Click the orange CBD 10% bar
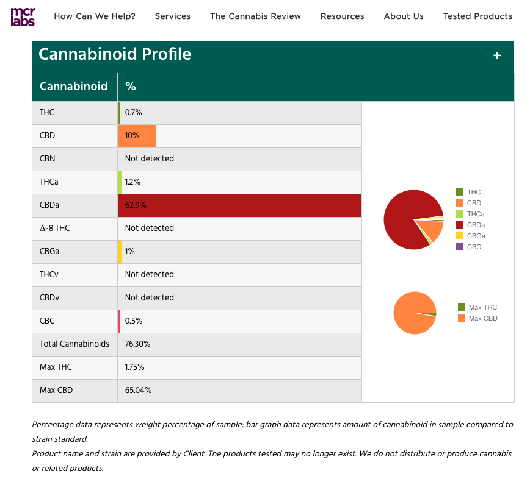Screen dimensions: 530x479 tap(137, 136)
